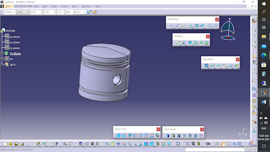
Task: Click the Undo arrow icon
Action: tap(44, 144)
